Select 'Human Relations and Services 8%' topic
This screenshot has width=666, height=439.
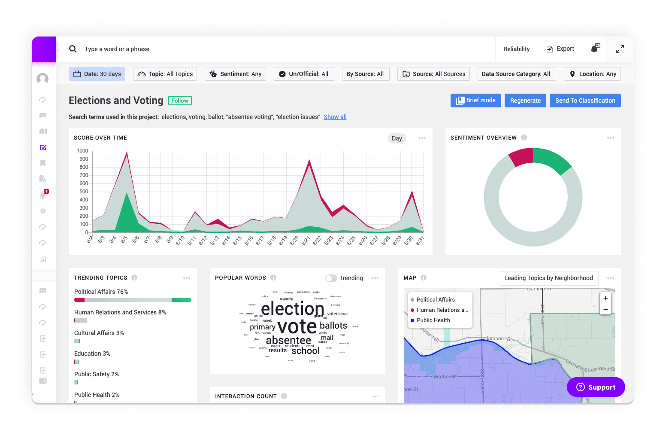(x=120, y=312)
